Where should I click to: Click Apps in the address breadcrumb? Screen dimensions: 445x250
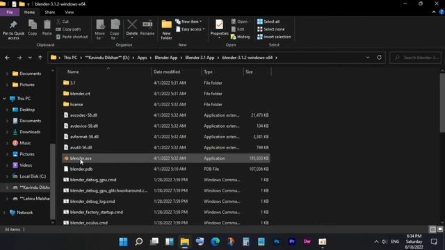point(142,58)
